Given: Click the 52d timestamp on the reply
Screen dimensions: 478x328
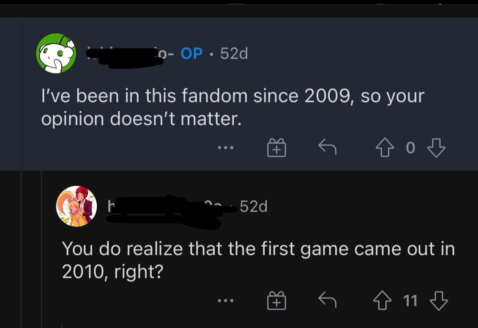Looking at the screenshot, I should [x=254, y=206].
